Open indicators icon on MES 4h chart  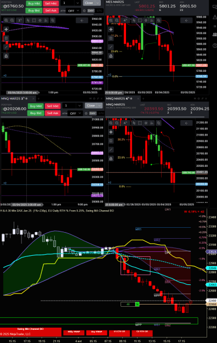click(x=152, y=20)
